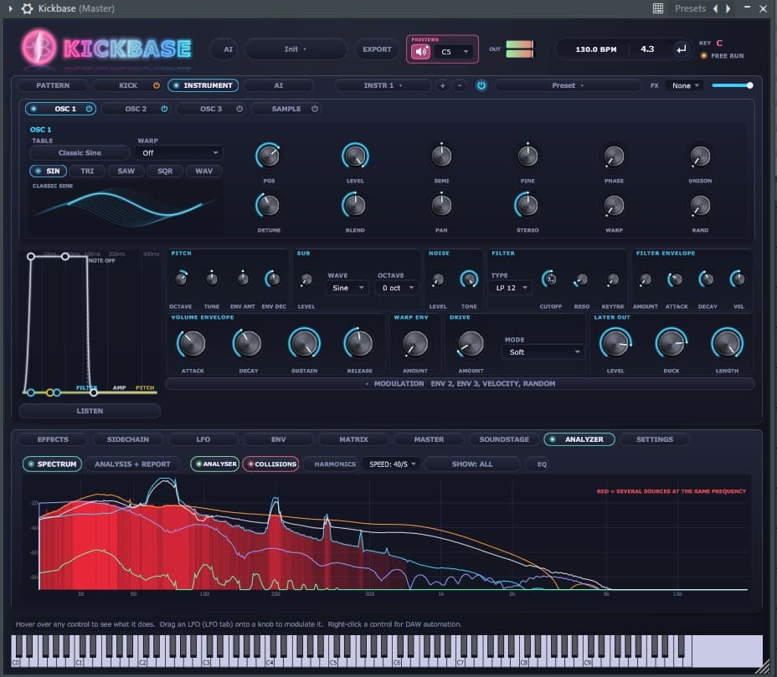The height and width of the screenshot is (677, 777).
Task: Click the preview speaker icon
Action: coord(420,52)
